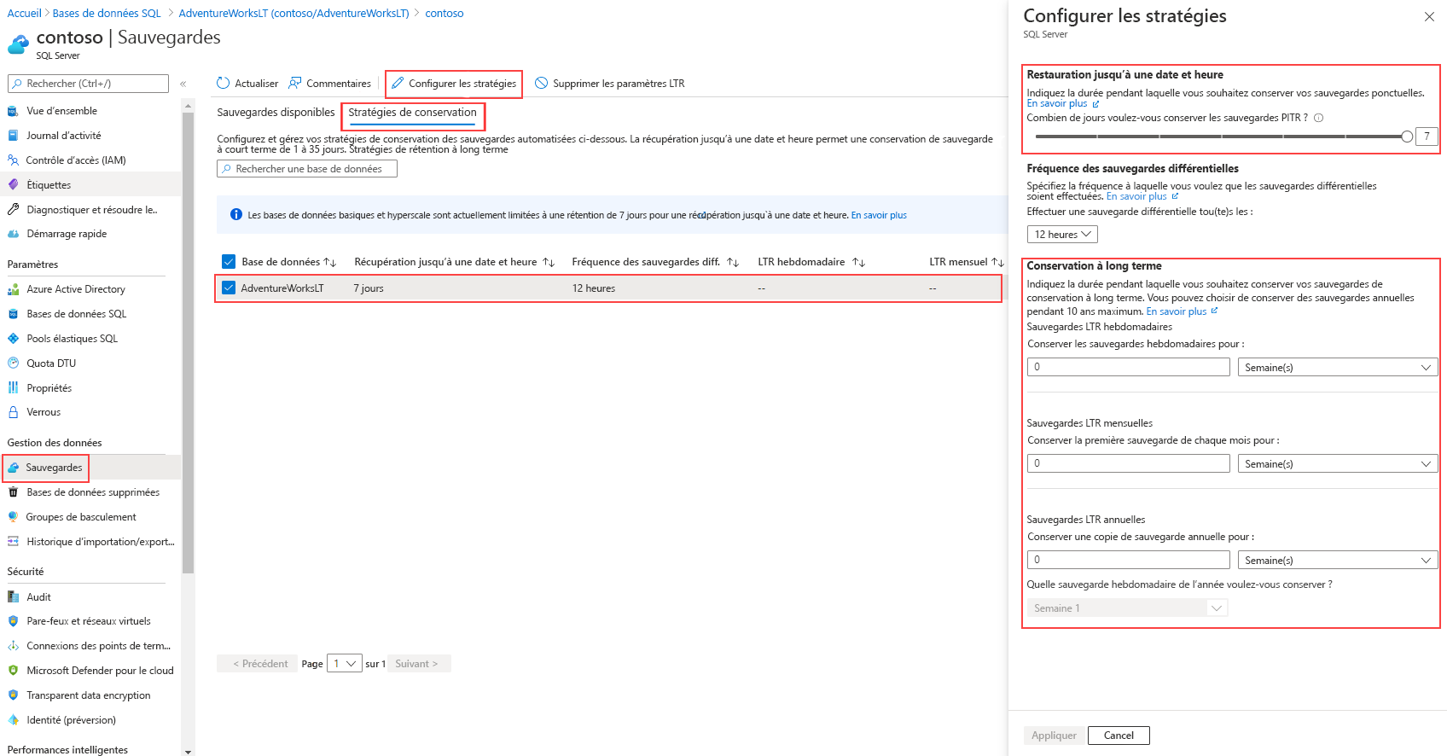Click the Quota DTU icon
Screen dimensions: 1447x756
coord(13,363)
